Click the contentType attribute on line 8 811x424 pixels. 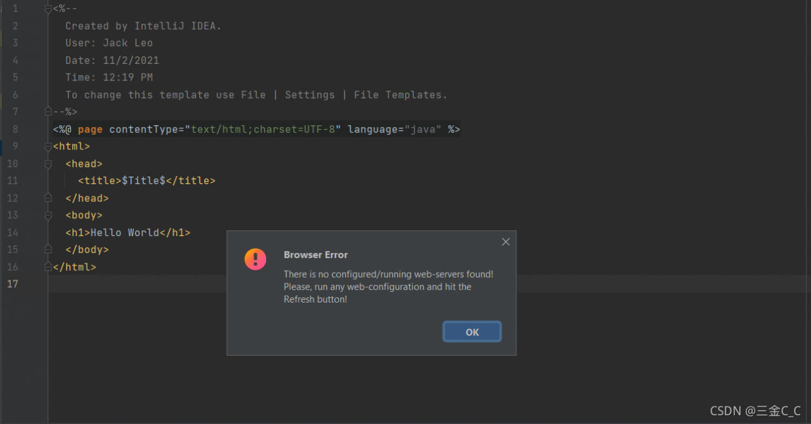(x=143, y=129)
